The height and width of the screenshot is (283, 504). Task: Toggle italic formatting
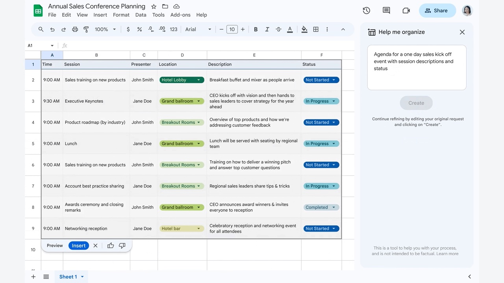pos(267,29)
